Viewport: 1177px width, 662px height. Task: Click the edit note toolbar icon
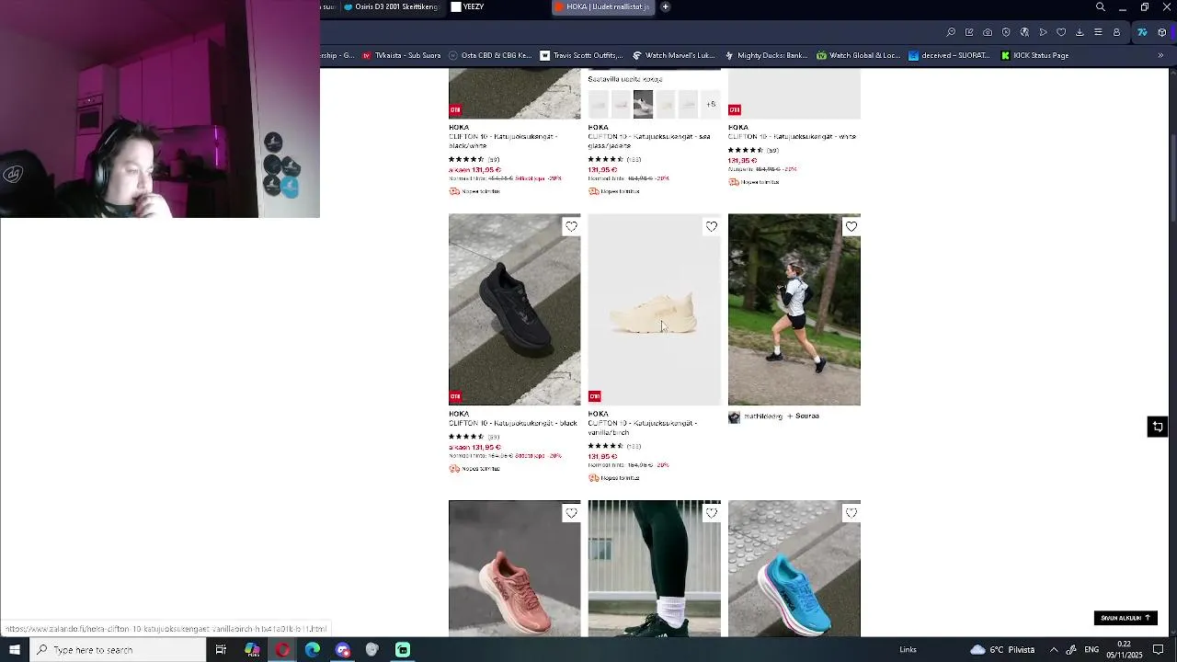pyautogui.click(x=969, y=32)
